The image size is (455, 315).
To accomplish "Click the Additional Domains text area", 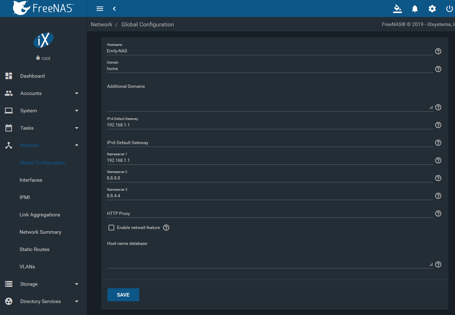I will coord(270,101).
